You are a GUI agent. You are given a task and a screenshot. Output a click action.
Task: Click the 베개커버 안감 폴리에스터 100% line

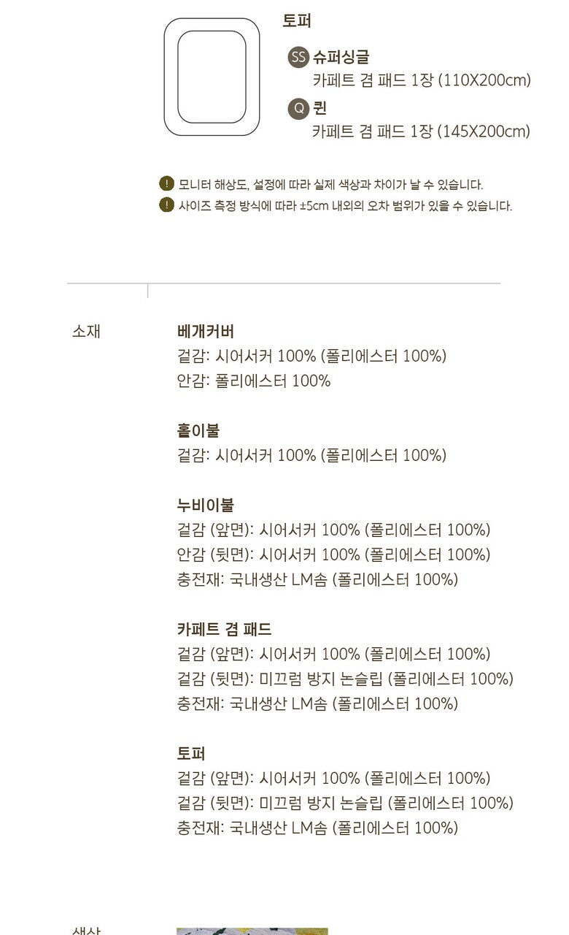[254, 381]
